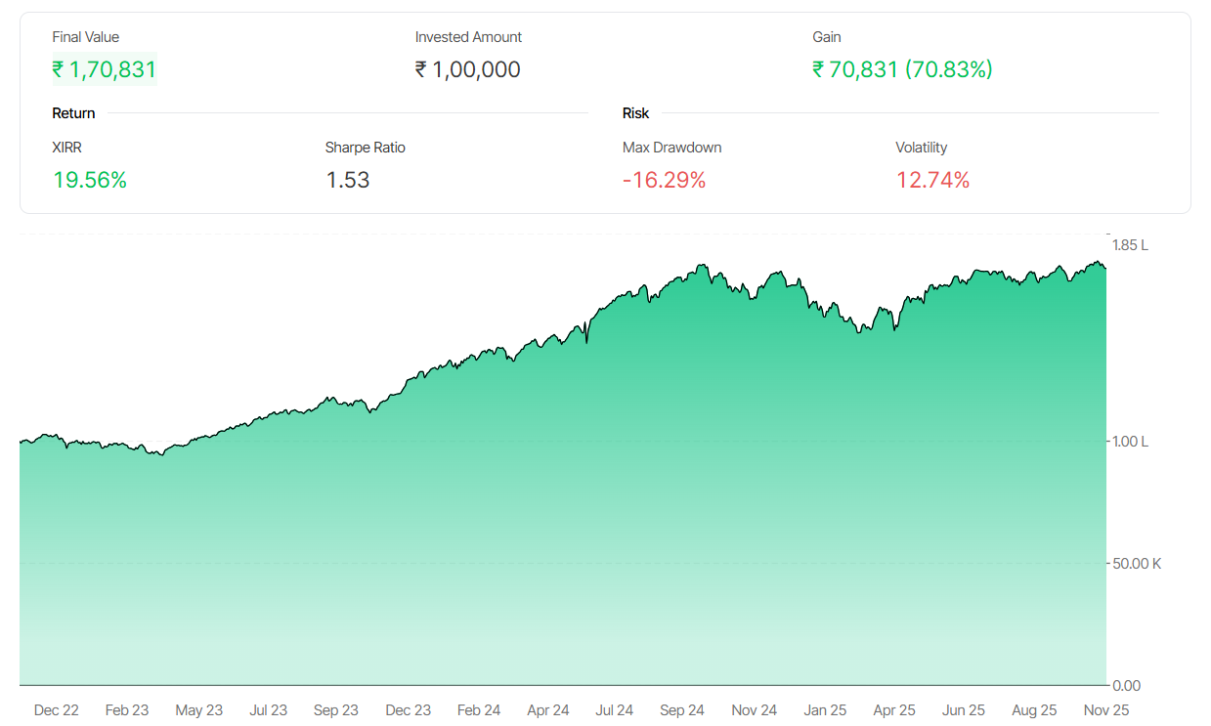The height and width of the screenshot is (726, 1211).
Task: Click the 1.85 L y-axis label
Action: tap(1130, 245)
